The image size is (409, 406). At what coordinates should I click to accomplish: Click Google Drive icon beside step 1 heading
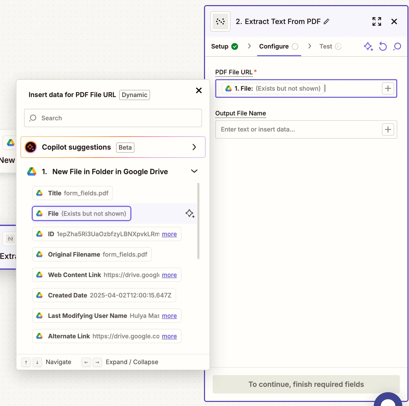tap(32, 172)
